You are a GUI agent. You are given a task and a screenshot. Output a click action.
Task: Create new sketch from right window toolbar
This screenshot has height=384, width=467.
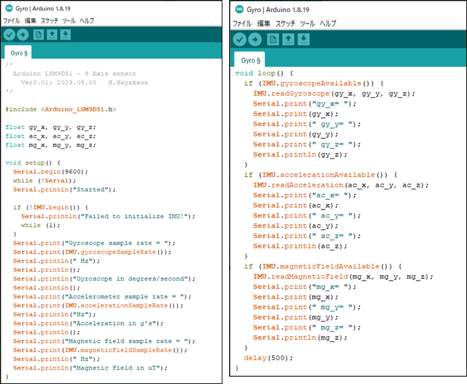tap(273, 40)
